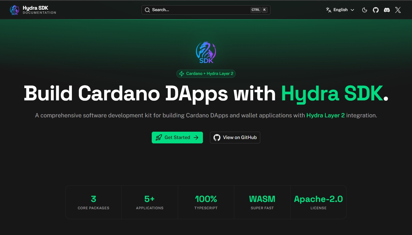This screenshot has height=235, width=412.
Task: Click the Get Started button
Action: [x=177, y=138]
